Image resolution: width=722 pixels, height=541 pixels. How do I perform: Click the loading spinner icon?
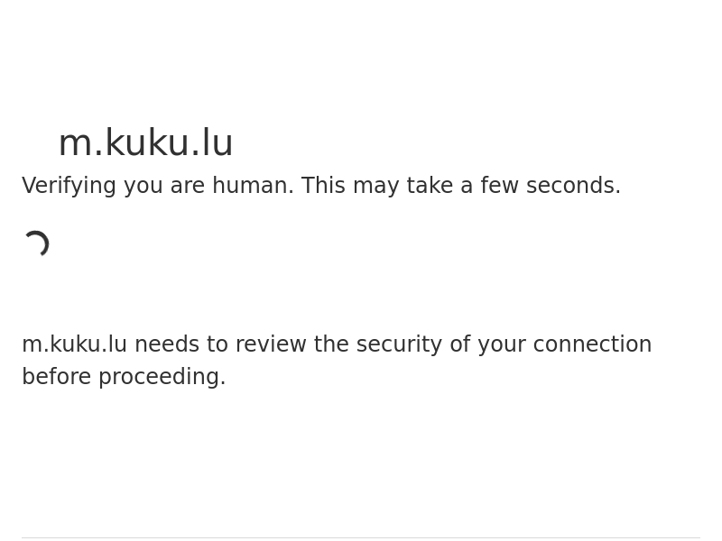(x=36, y=244)
